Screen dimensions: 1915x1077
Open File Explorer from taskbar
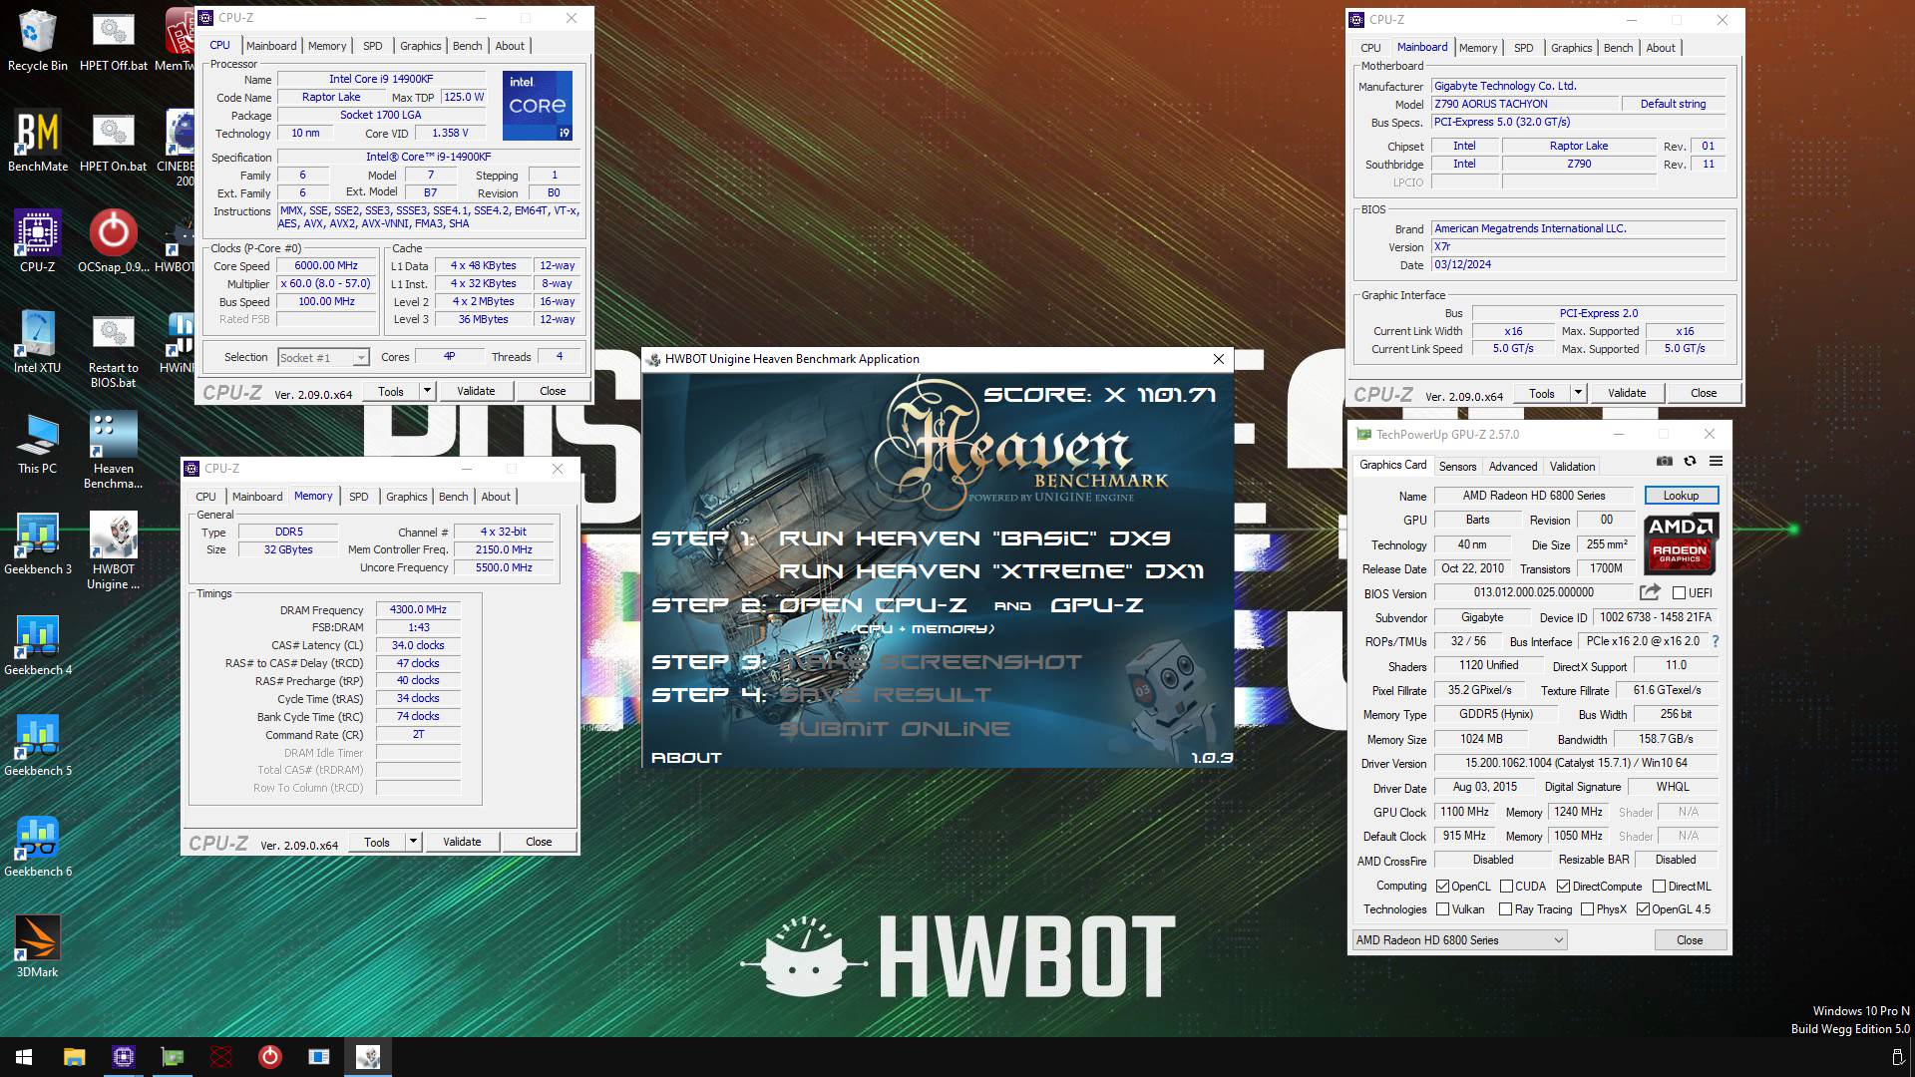74,1057
